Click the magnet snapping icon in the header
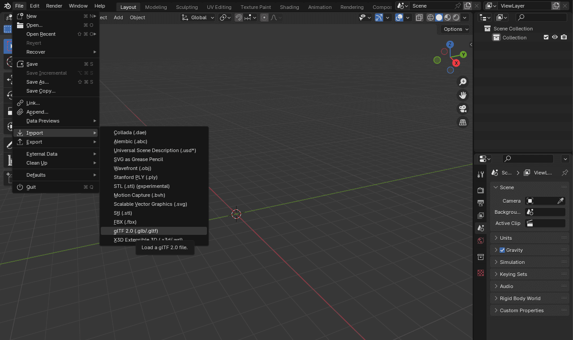573x340 pixels. click(238, 17)
